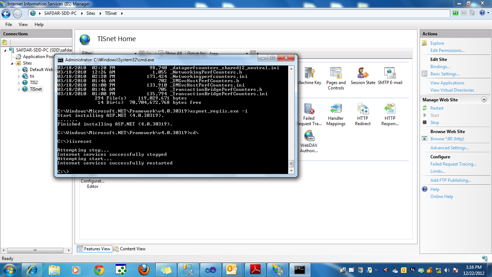
Task: Click Browse *:80 (http) link
Action: coord(447,139)
